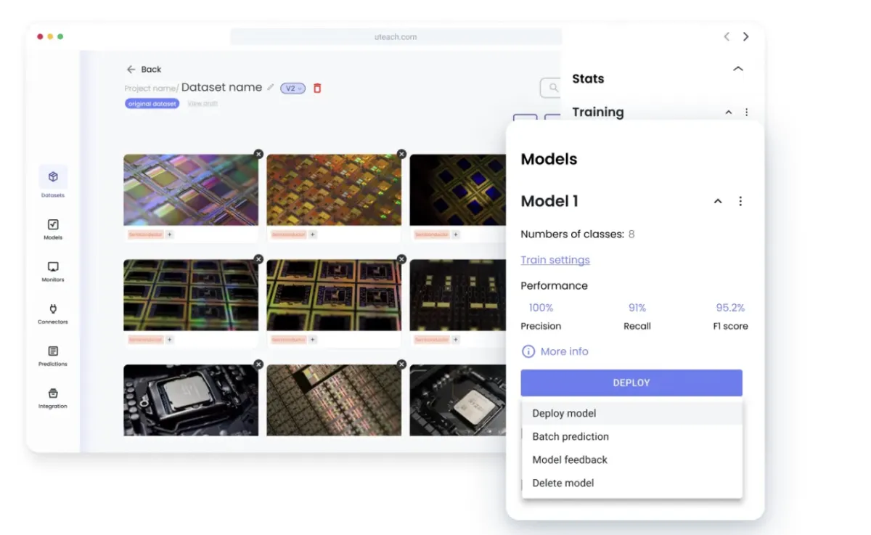Add a tag to the purple wafer image

click(170, 234)
